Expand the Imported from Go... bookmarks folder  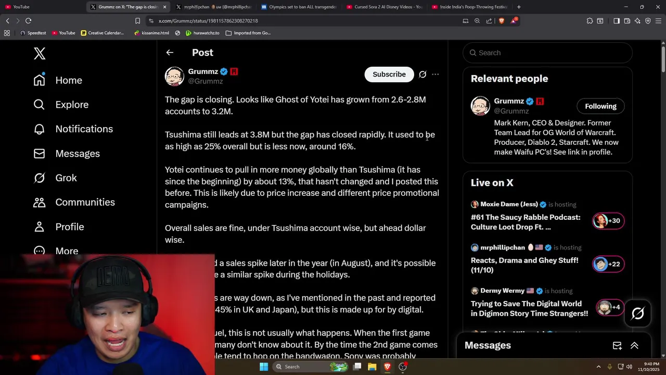pos(248,33)
